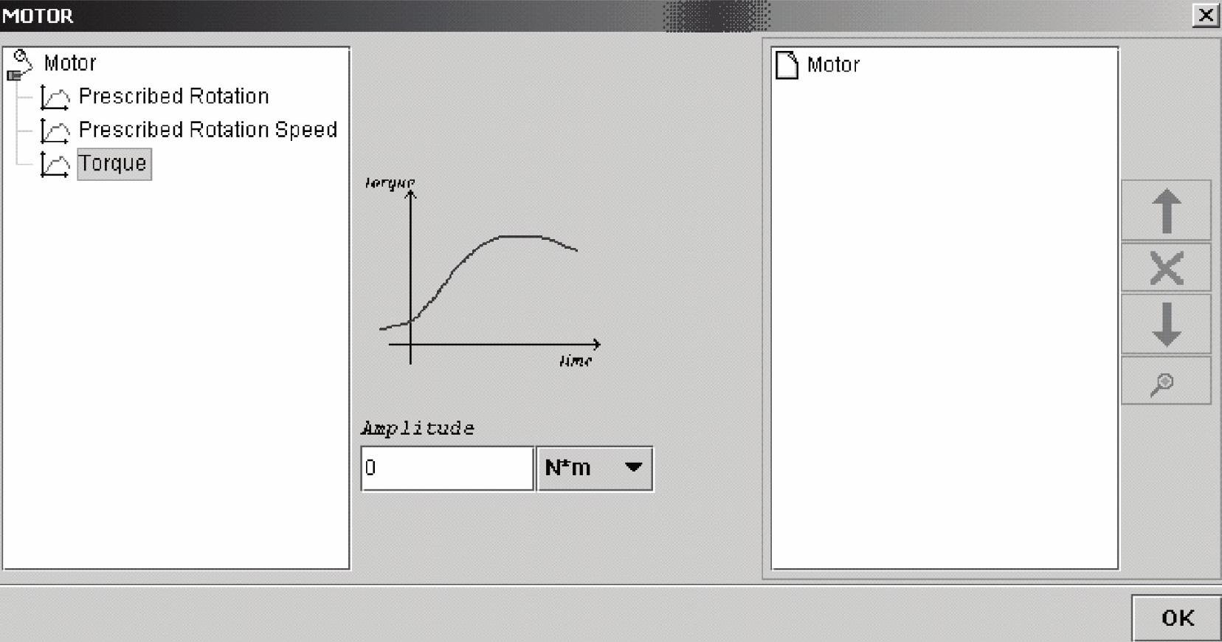Viewport: 1222px width, 642px height.
Task: Click the curve icon beside Torque
Action: (55, 164)
